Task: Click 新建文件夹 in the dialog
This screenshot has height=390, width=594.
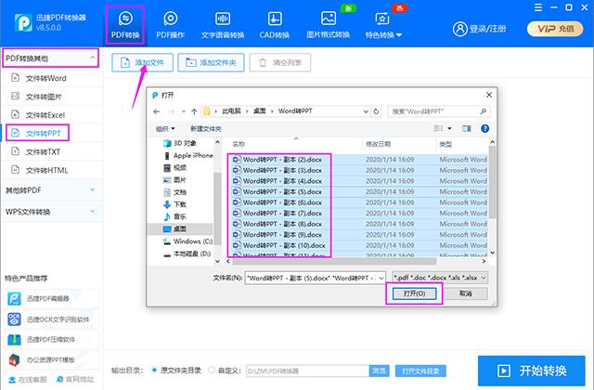Action: pyautogui.click(x=206, y=129)
